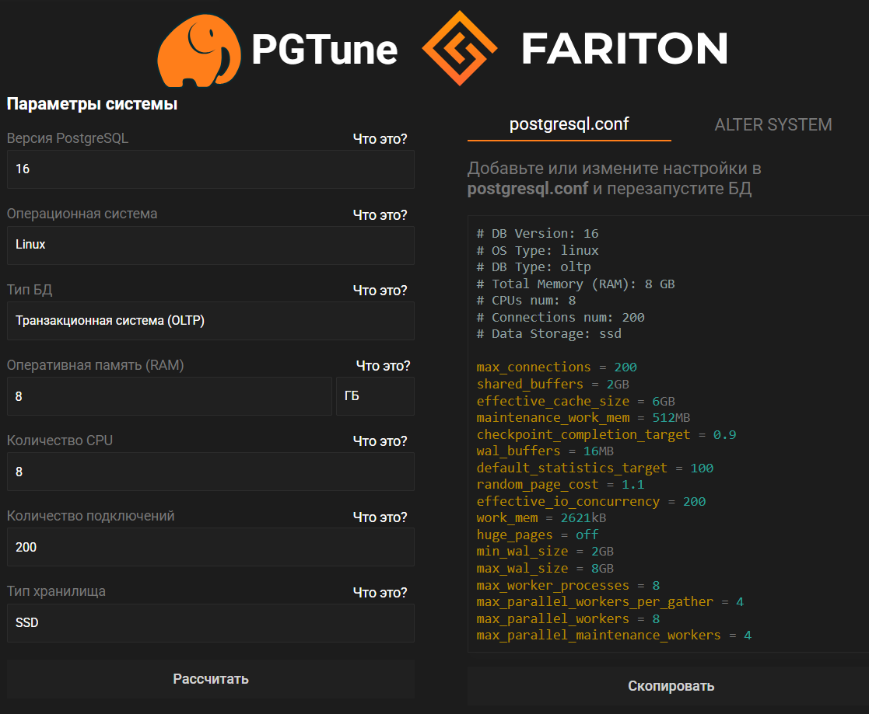Switch to the postgresql.conf tab
This screenshot has width=869, height=714.
point(569,124)
